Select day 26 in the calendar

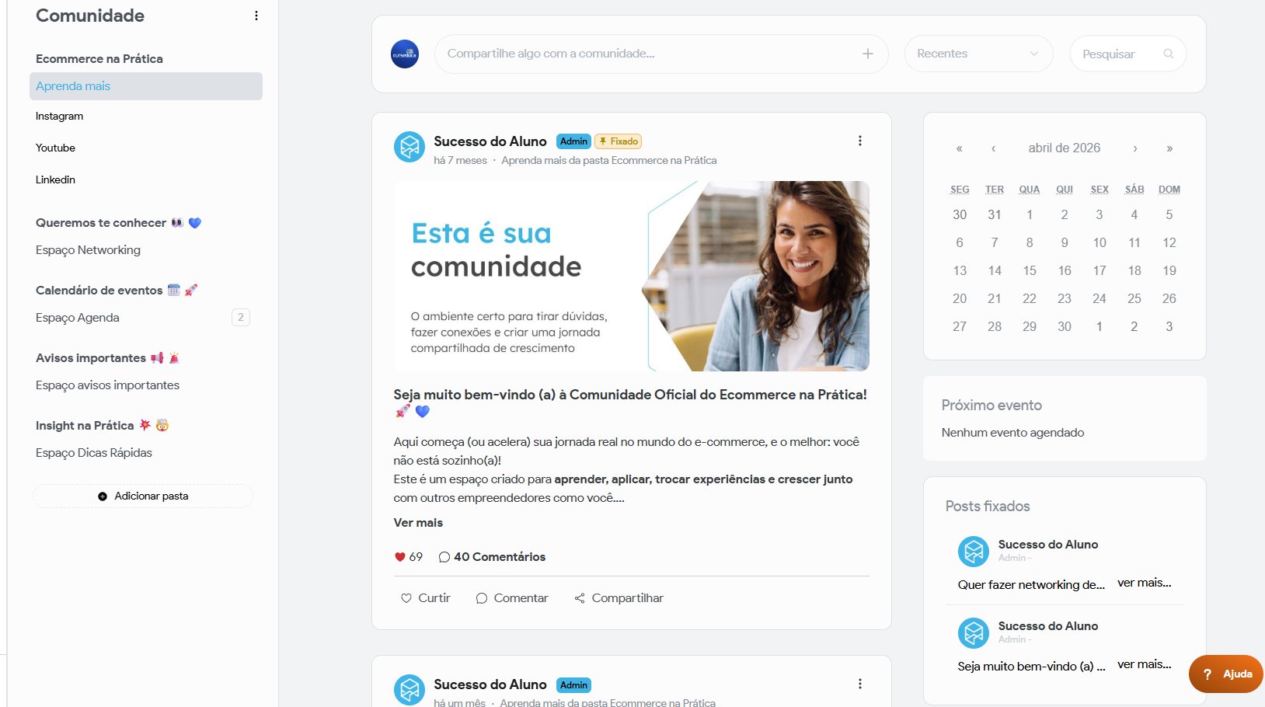click(1169, 298)
